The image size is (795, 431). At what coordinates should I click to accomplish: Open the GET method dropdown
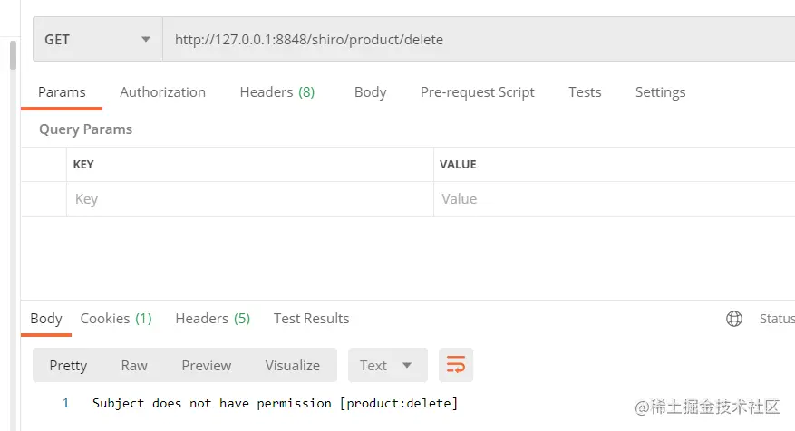tap(97, 40)
